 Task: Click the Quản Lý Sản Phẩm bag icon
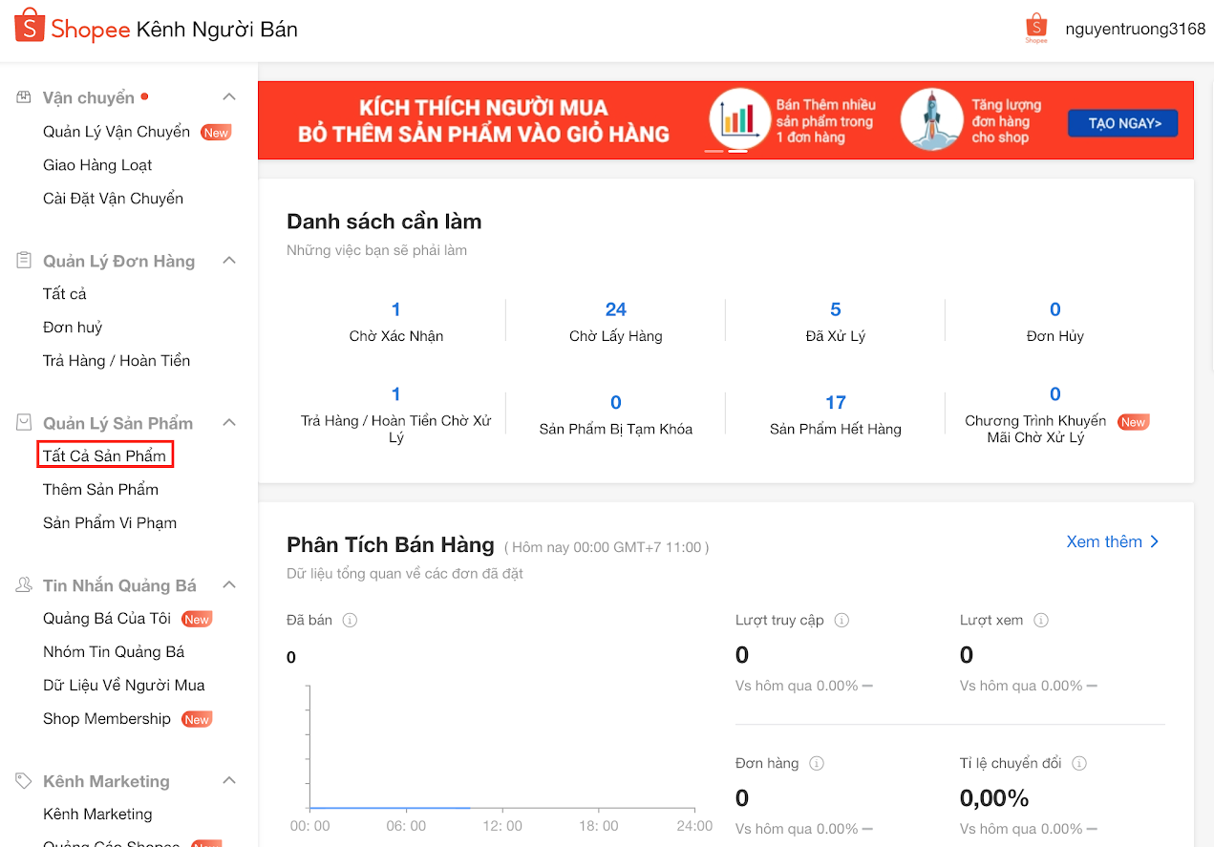pyautogui.click(x=24, y=422)
